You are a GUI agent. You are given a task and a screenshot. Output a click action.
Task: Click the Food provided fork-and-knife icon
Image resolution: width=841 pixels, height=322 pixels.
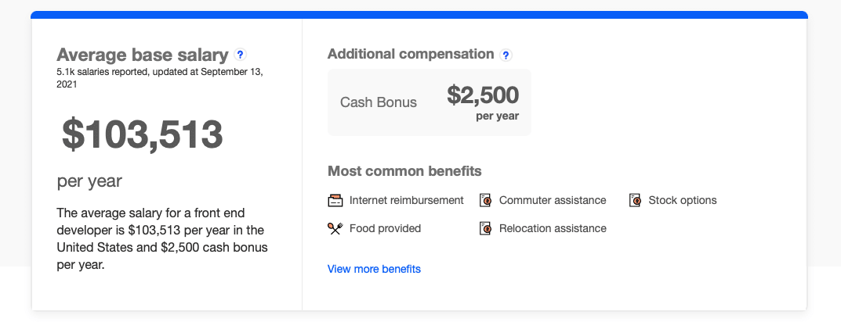click(335, 228)
